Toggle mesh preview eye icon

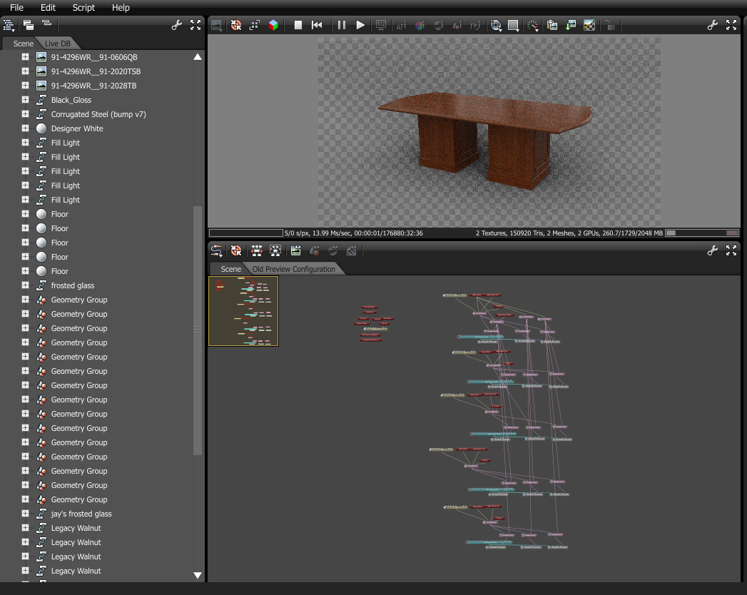[315, 250]
